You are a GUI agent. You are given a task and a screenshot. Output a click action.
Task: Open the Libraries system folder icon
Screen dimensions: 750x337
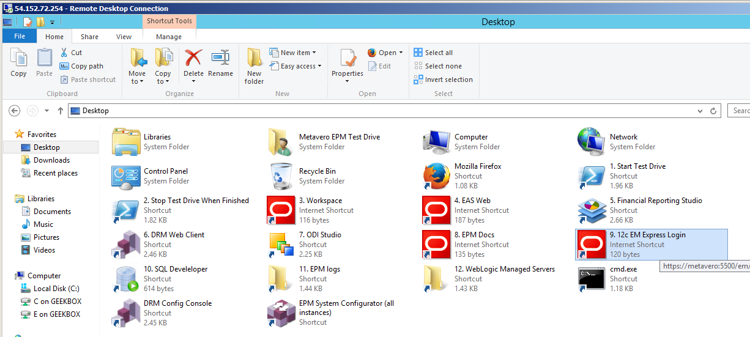click(x=126, y=142)
